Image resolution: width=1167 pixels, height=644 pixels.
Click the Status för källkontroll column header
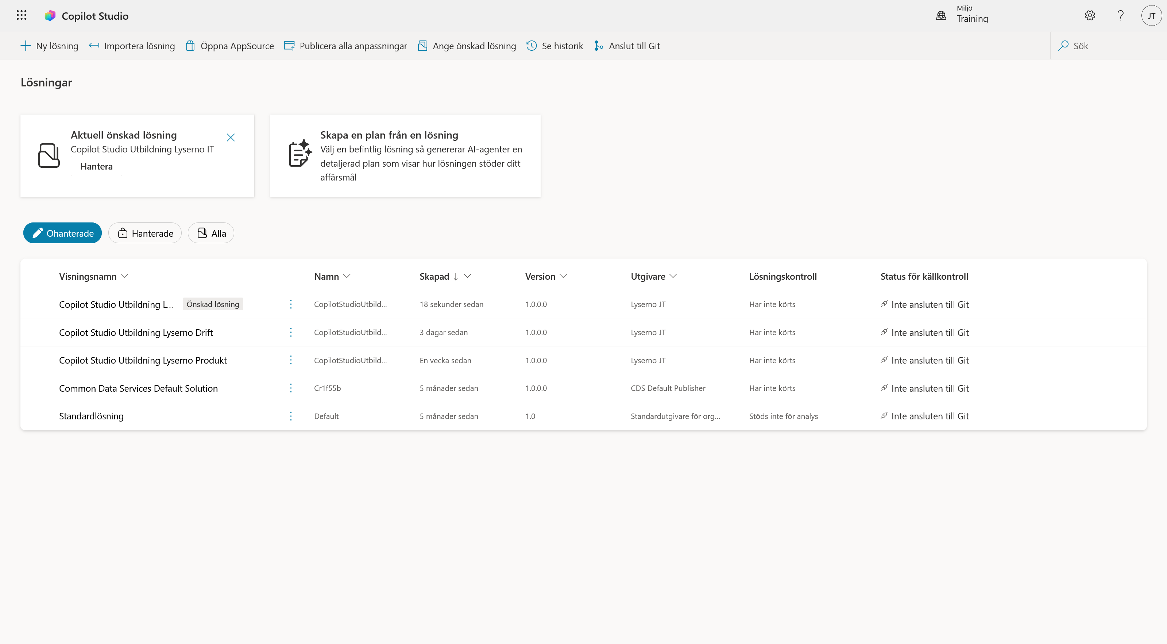tap(924, 276)
